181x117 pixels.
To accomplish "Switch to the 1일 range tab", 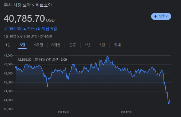I will tap(8, 45).
